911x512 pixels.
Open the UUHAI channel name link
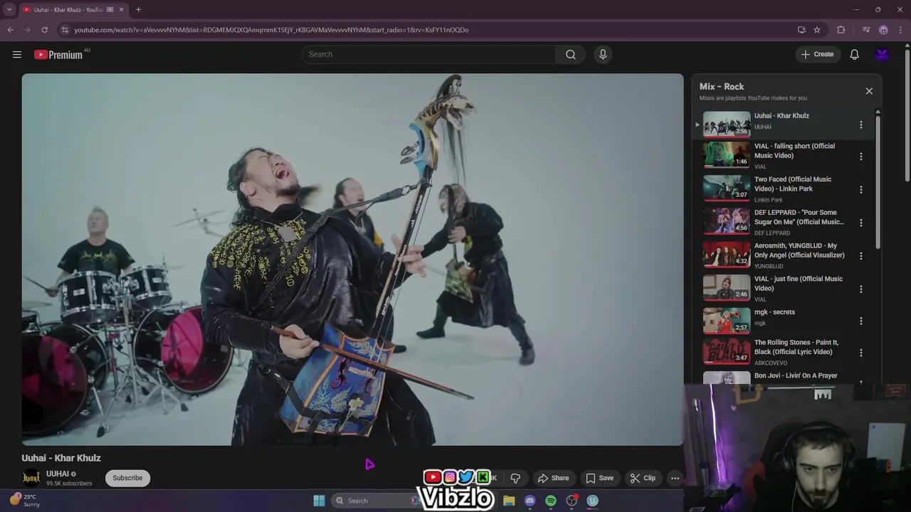click(58, 474)
